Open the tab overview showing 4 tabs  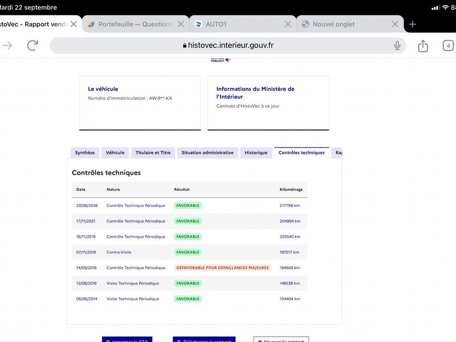[x=448, y=46]
